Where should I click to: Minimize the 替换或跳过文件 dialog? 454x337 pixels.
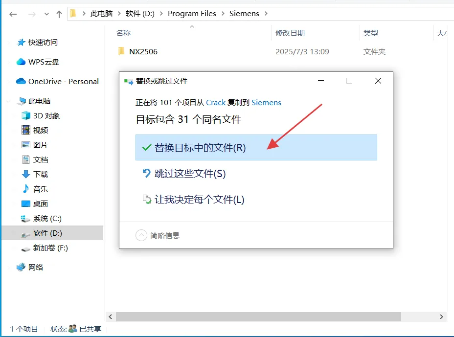pos(321,81)
